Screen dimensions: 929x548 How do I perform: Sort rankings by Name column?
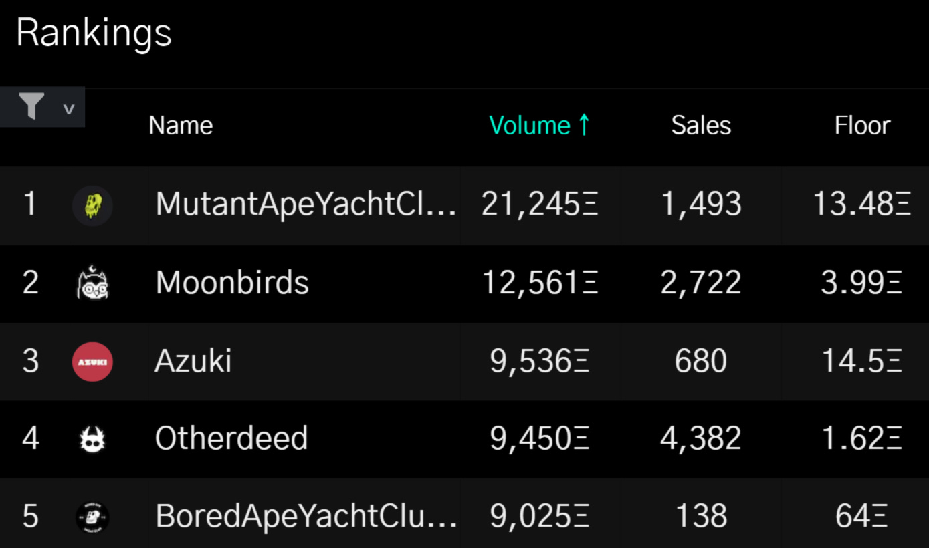click(x=181, y=126)
